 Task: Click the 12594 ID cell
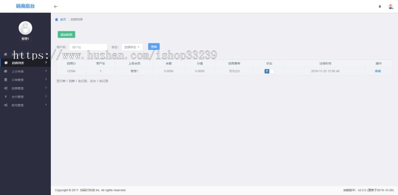pyautogui.click(x=71, y=71)
